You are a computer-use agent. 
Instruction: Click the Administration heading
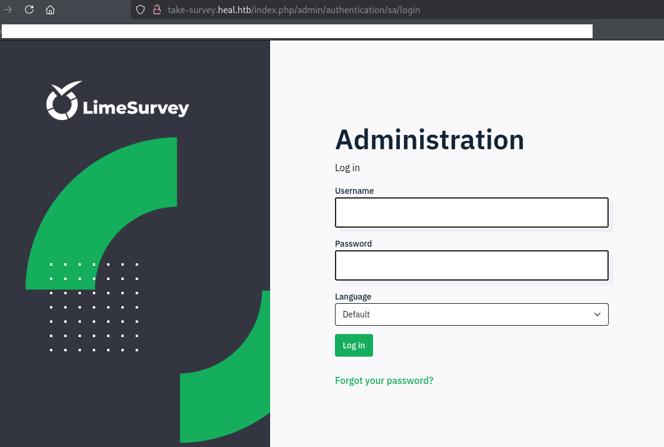[430, 140]
